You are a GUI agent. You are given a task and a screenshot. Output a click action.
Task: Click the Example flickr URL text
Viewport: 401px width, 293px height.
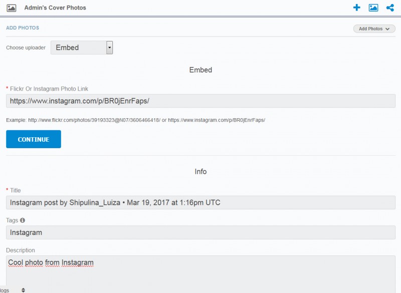[x=94, y=120]
